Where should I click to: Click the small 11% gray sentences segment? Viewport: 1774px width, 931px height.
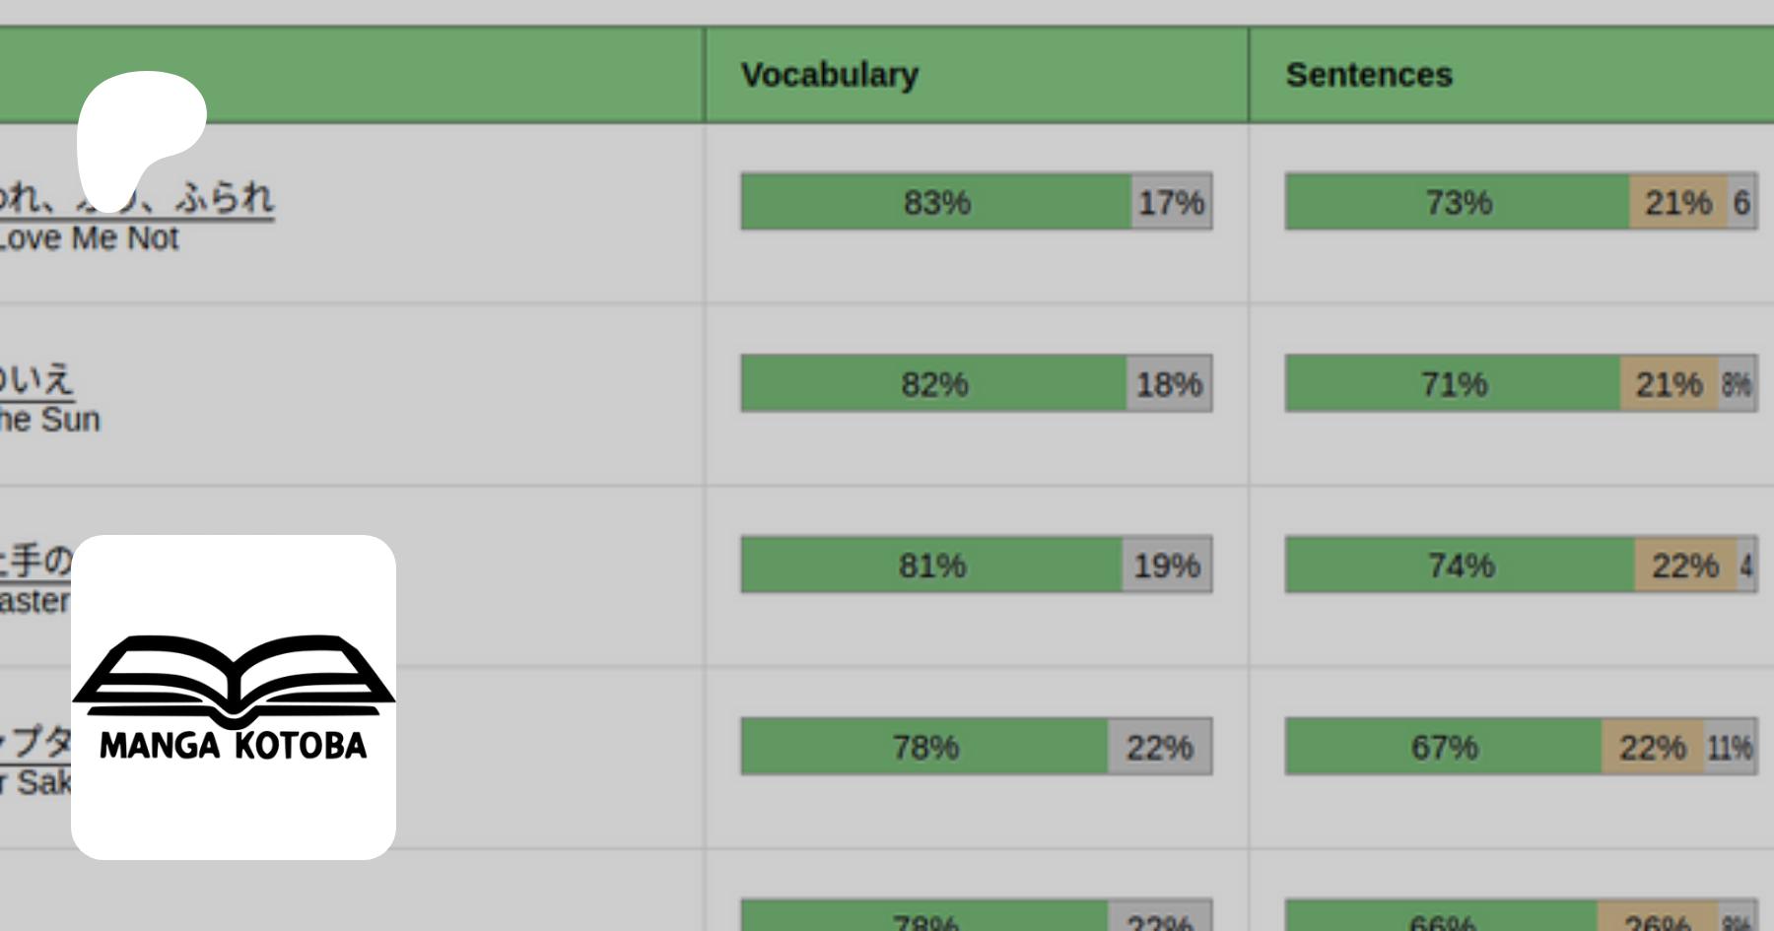[x=1730, y=747]
